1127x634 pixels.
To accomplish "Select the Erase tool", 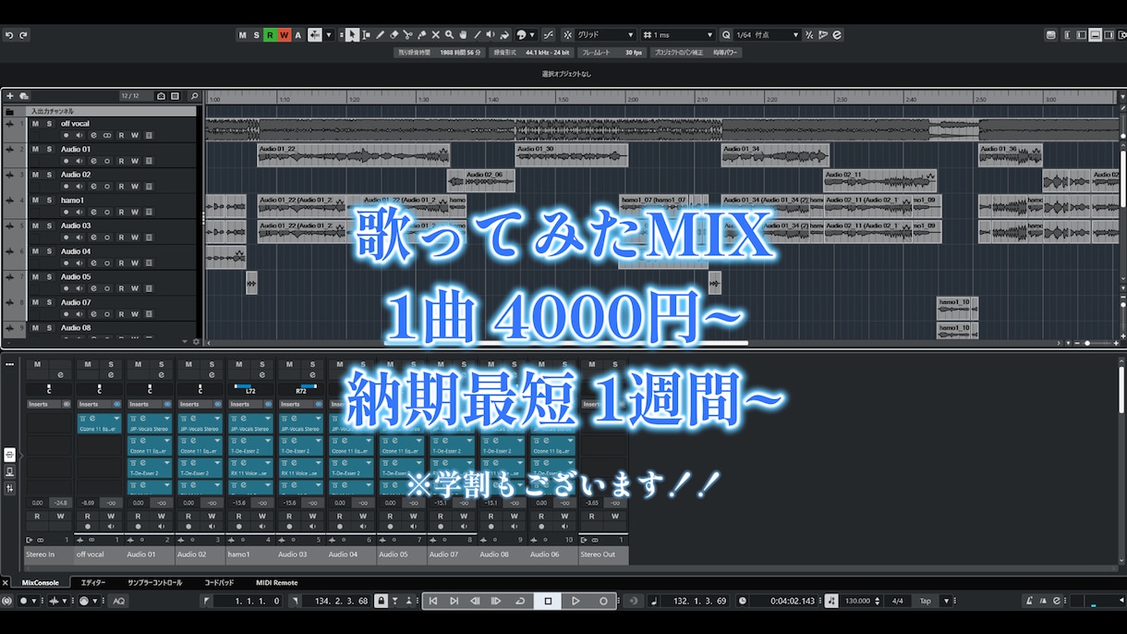I will pyautogui.click(x=394, y=35).
